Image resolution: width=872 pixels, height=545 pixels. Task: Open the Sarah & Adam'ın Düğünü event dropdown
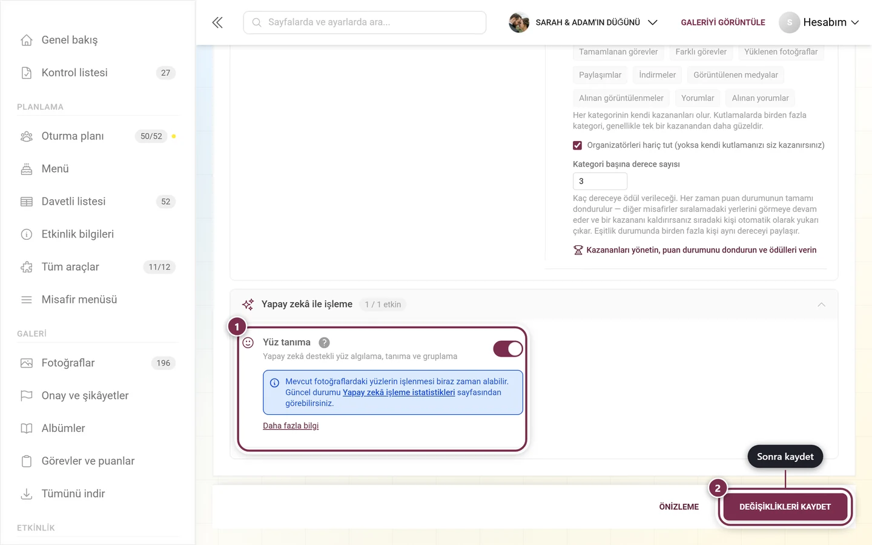[x=583, y=22]
